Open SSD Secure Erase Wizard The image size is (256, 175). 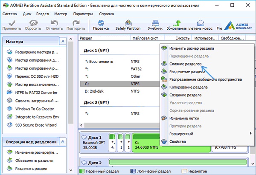tap(32, 125)
